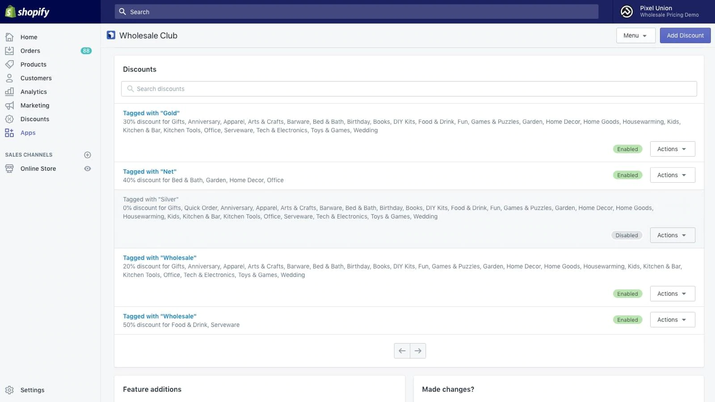Click Enabled badge on 20% Wholesale discount
Image resolution: width=715 pixels, height=402 pixels.
[627, 294]
